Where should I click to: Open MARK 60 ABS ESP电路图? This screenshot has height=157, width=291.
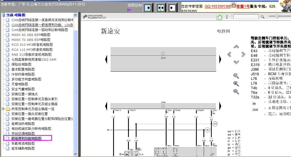[31, 35]
